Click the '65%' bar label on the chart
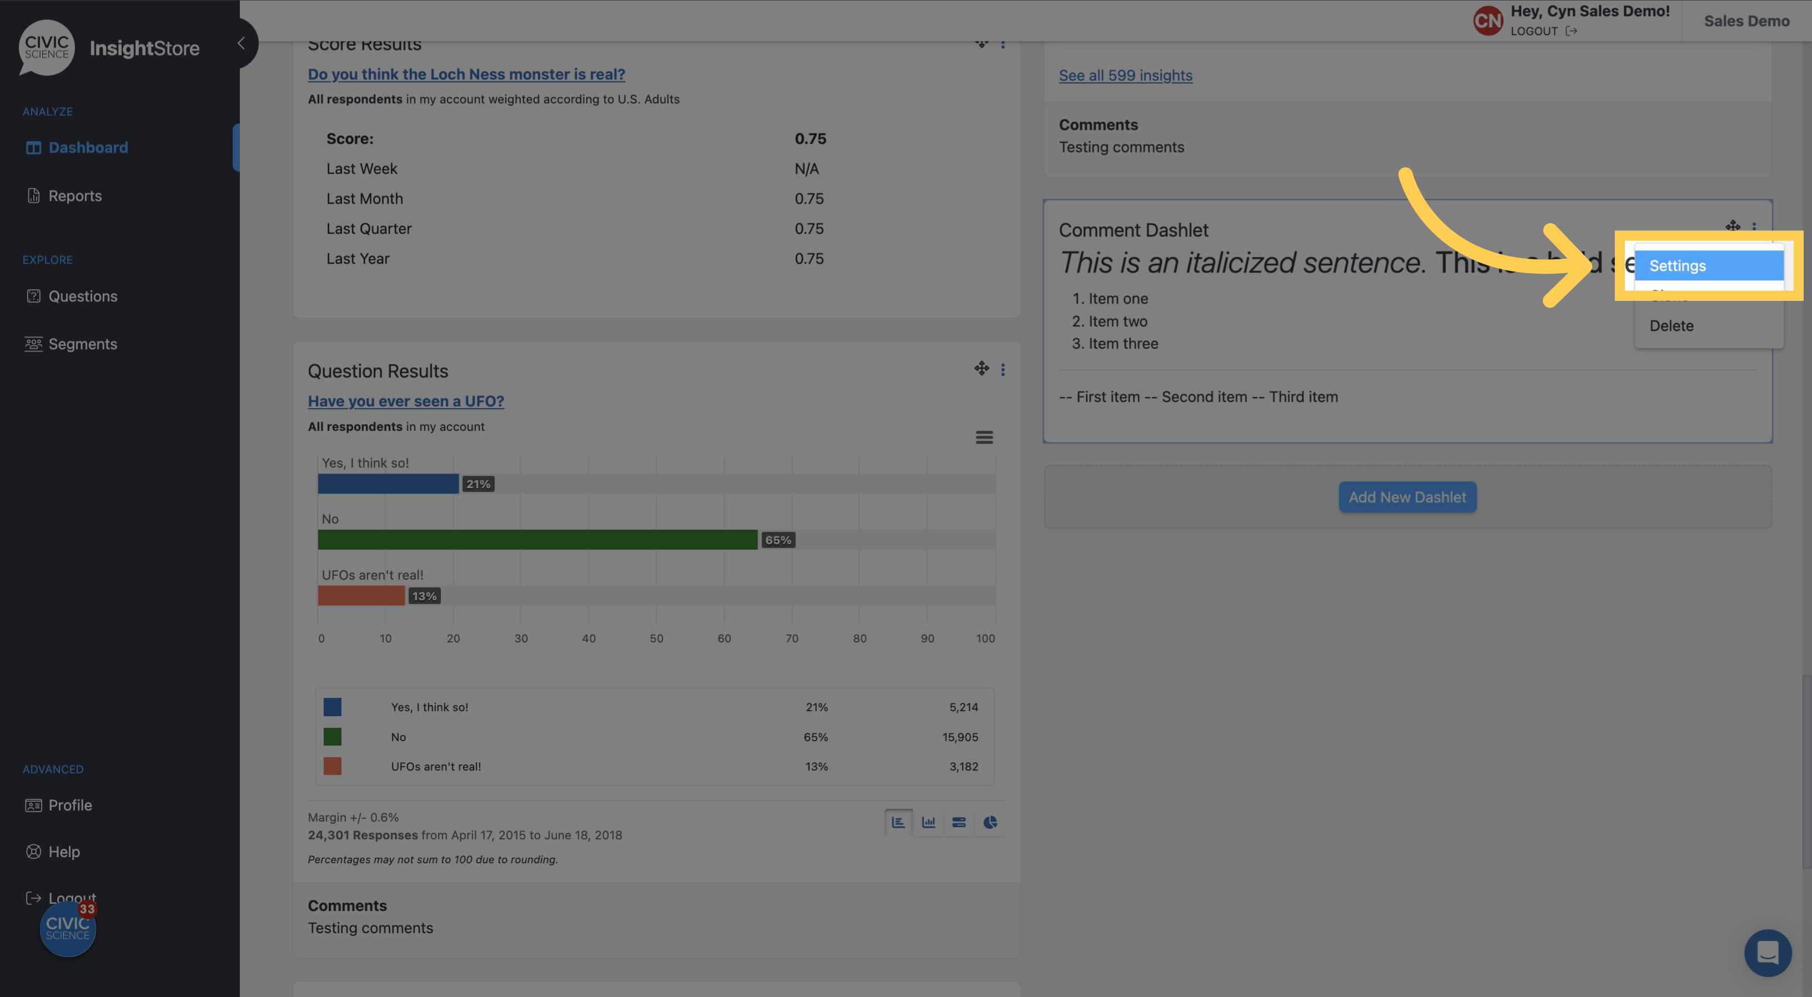Image resolution: width=1812 pixels, height=997 pixels. pyautogui.click(x=778, y=540)
